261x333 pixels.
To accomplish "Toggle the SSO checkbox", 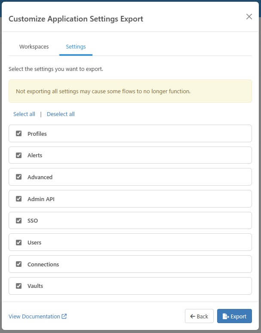I will [18, 220].
